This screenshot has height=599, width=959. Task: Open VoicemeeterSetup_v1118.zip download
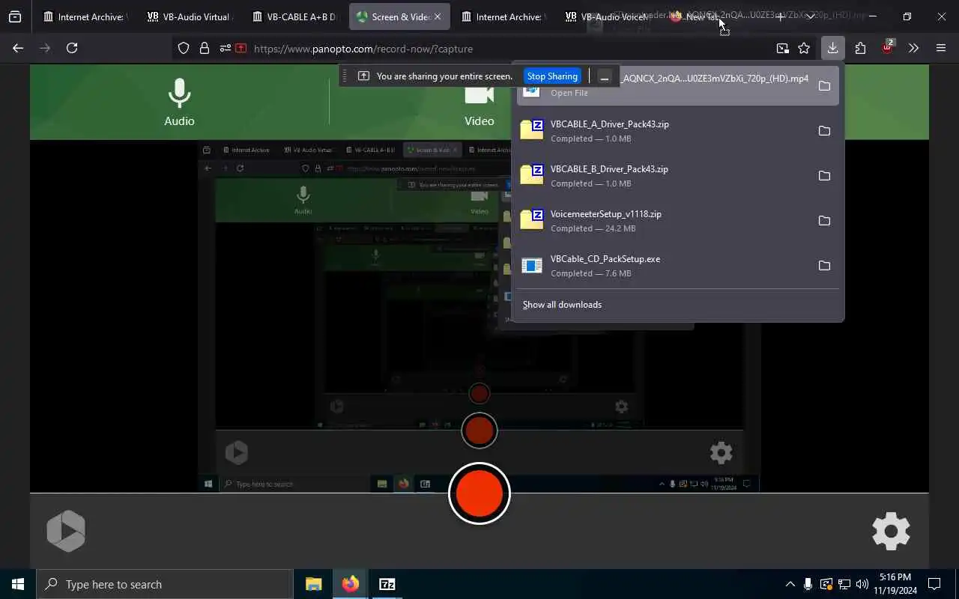pos(662,221)
